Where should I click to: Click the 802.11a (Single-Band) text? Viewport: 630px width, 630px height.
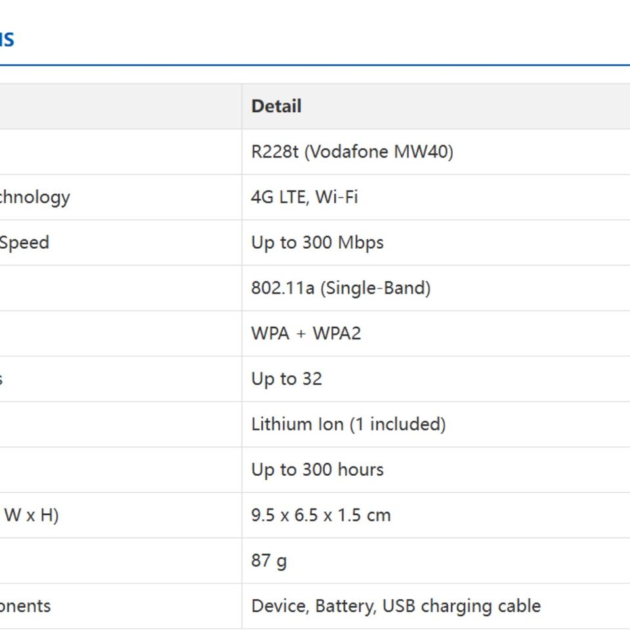341,288
